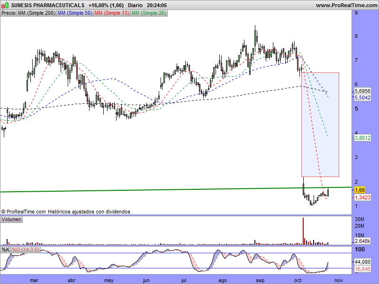Click the current price tag 1,66

point(360,190)
